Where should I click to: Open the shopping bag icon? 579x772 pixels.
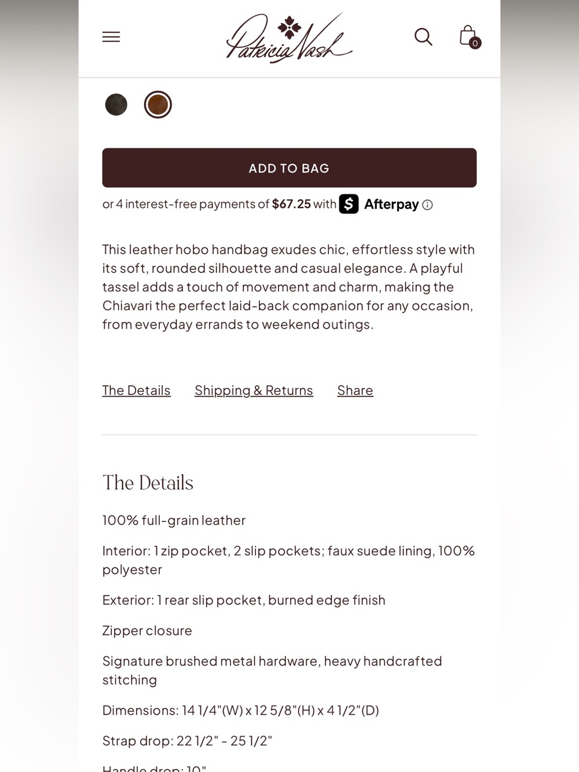[x=468, y=36]
